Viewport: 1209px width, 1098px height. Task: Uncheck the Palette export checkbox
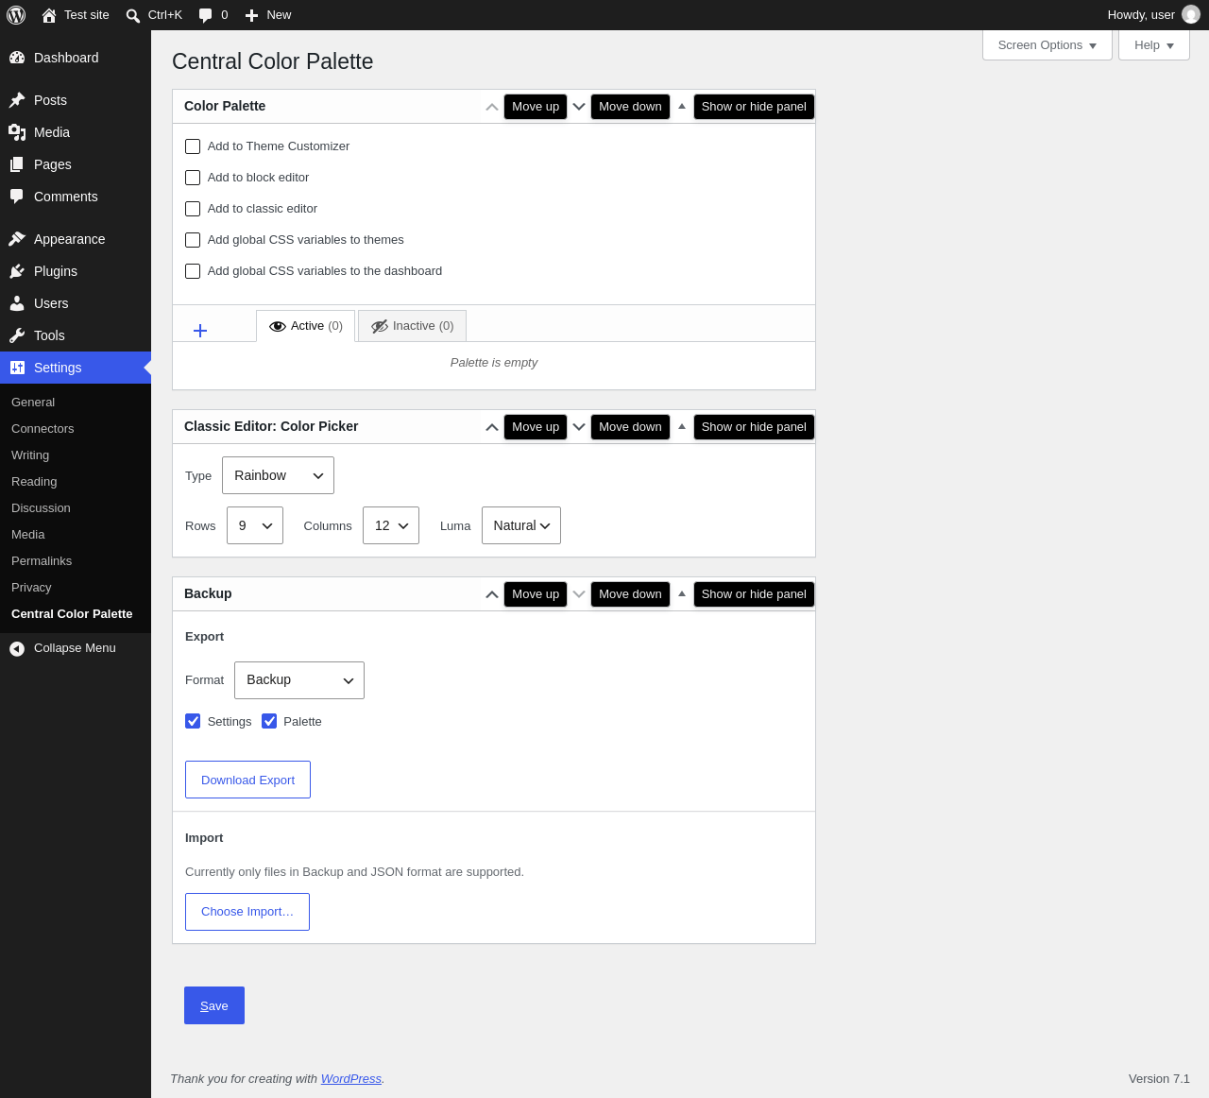click(x=269, y=721)
